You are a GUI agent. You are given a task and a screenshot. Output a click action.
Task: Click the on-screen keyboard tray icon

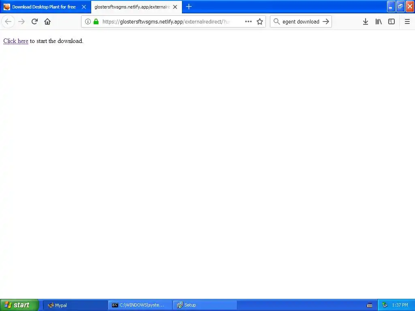[x=370, y=305]
